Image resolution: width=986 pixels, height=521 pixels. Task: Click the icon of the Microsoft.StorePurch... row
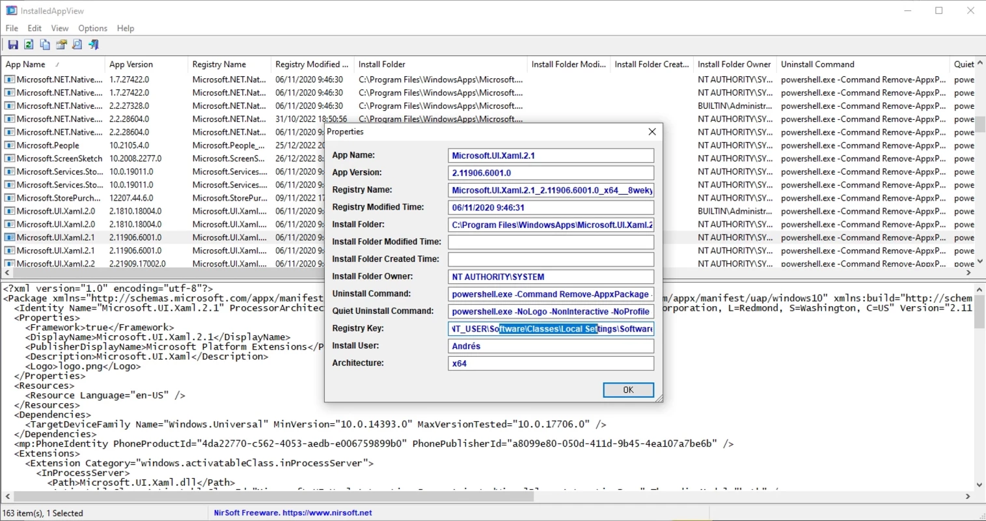10,198
